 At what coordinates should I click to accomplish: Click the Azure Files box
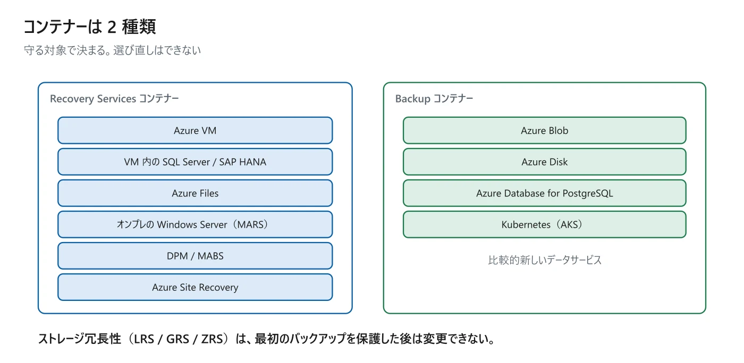pyautogui.click(x=195, y=193)
